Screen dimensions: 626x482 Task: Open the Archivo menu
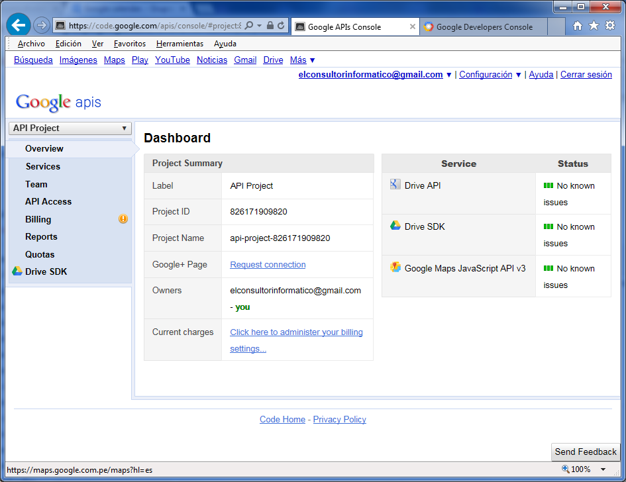tap(31, 44)
